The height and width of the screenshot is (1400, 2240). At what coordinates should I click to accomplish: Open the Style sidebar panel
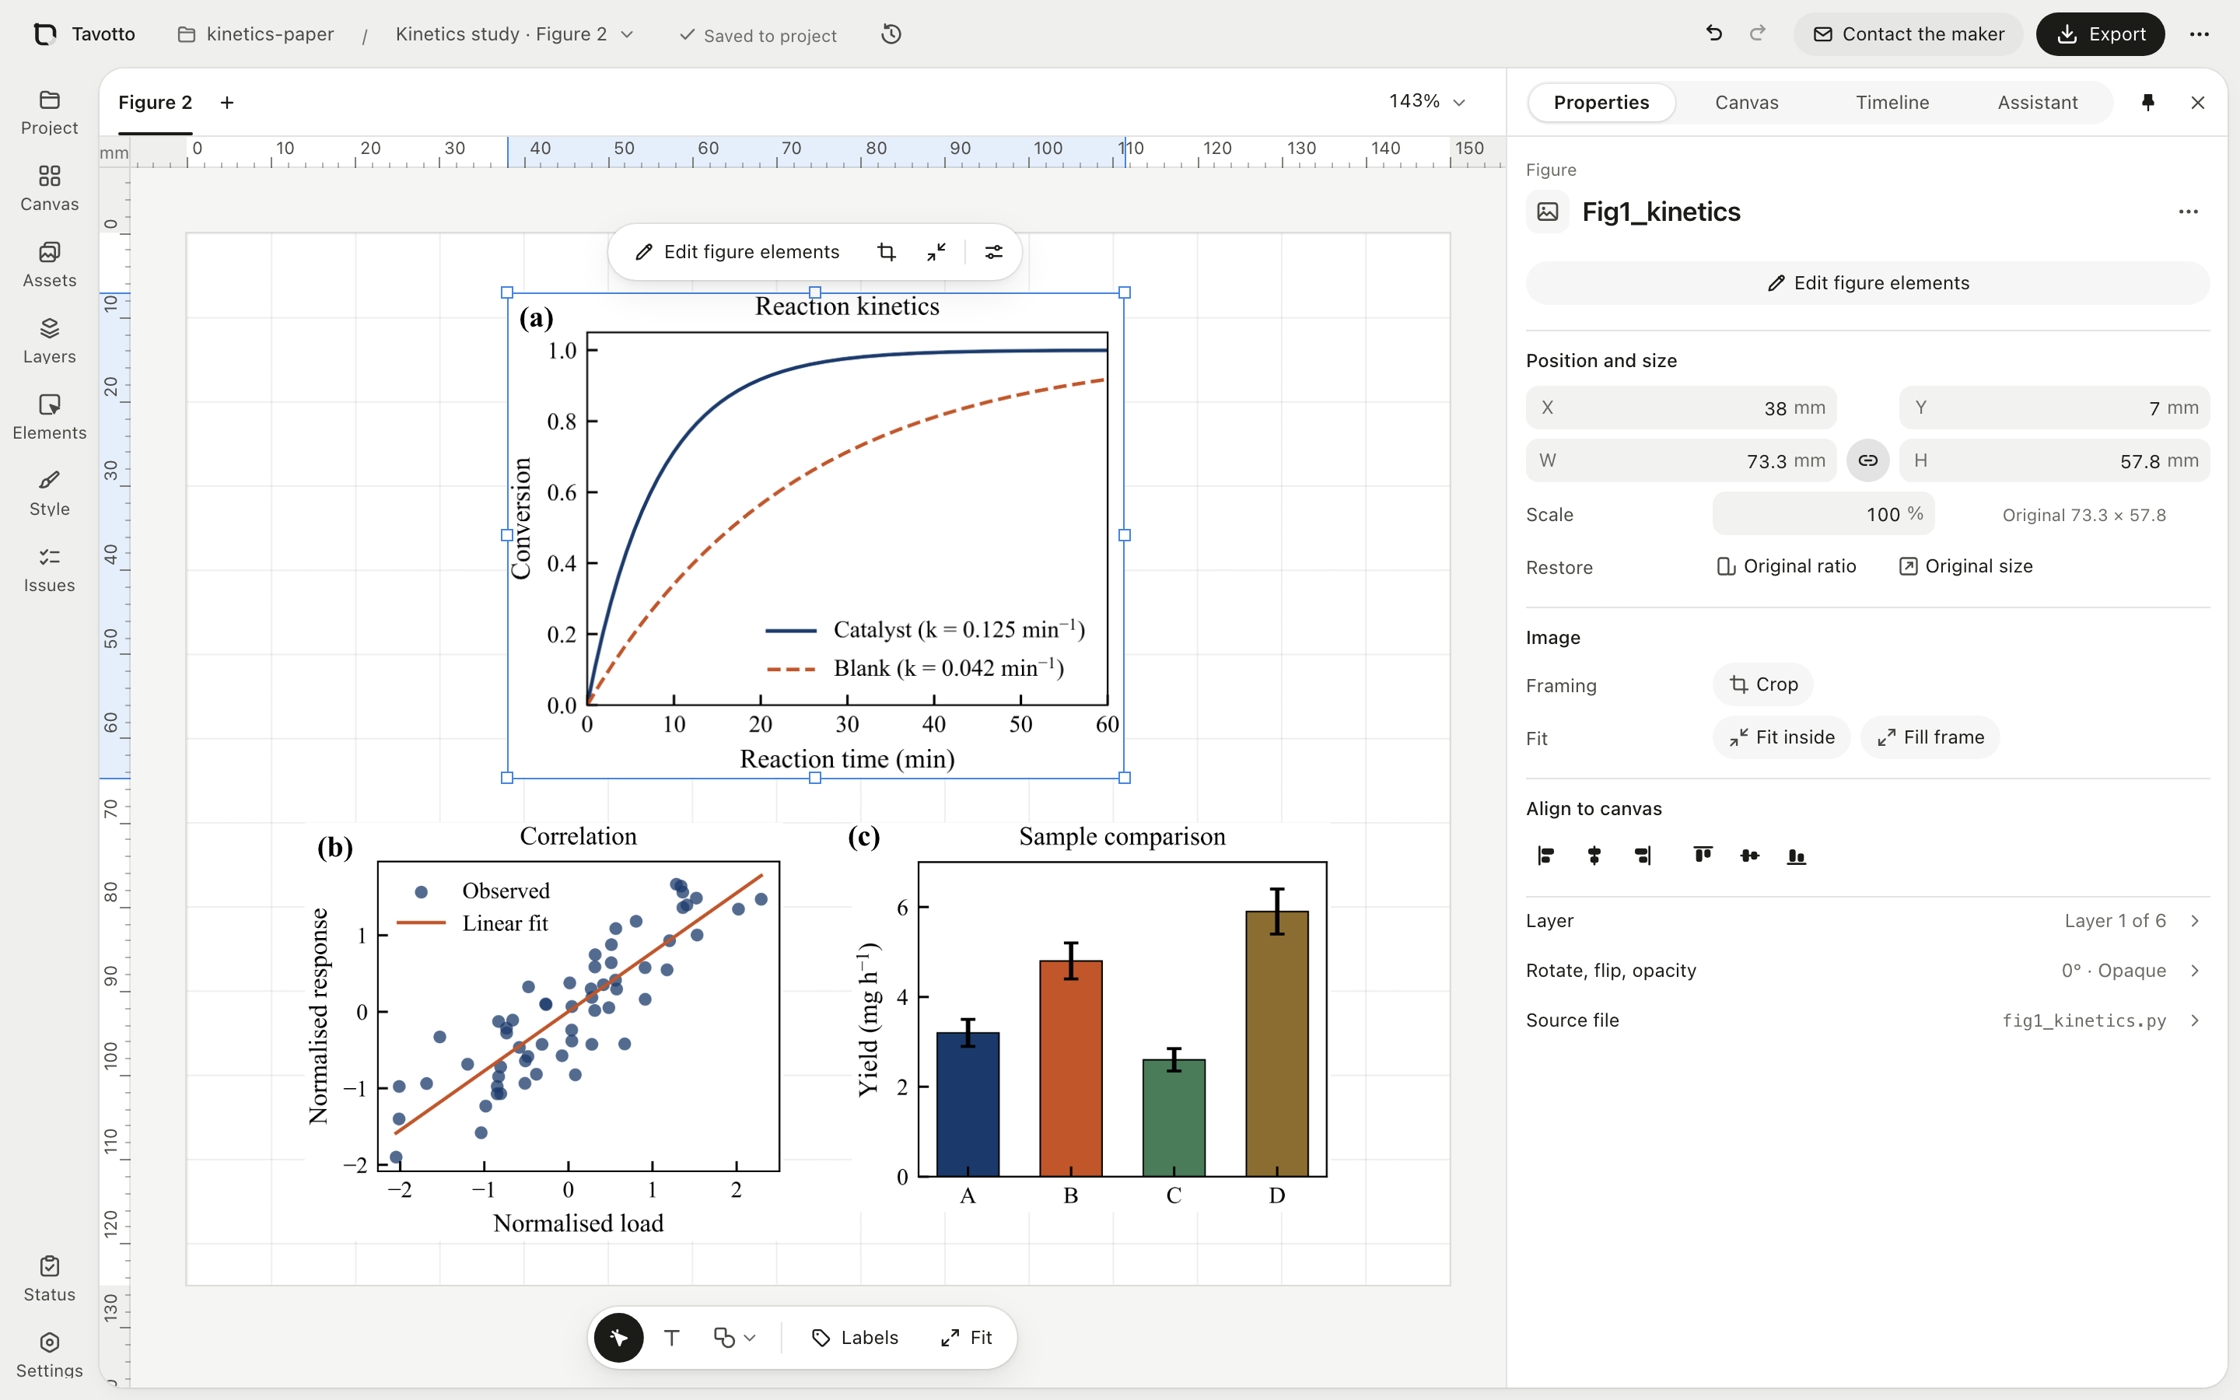49,494
